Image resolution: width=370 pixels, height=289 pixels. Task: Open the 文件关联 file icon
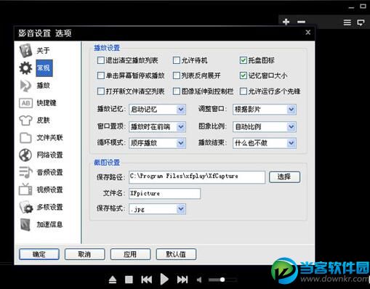click(x=25, y=138)
